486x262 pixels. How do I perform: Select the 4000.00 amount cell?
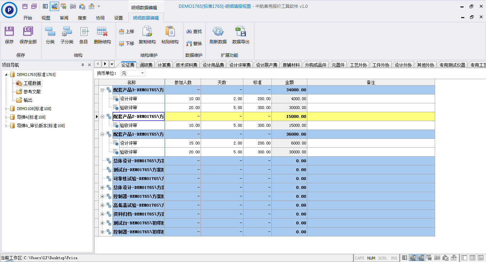(289, 99)
